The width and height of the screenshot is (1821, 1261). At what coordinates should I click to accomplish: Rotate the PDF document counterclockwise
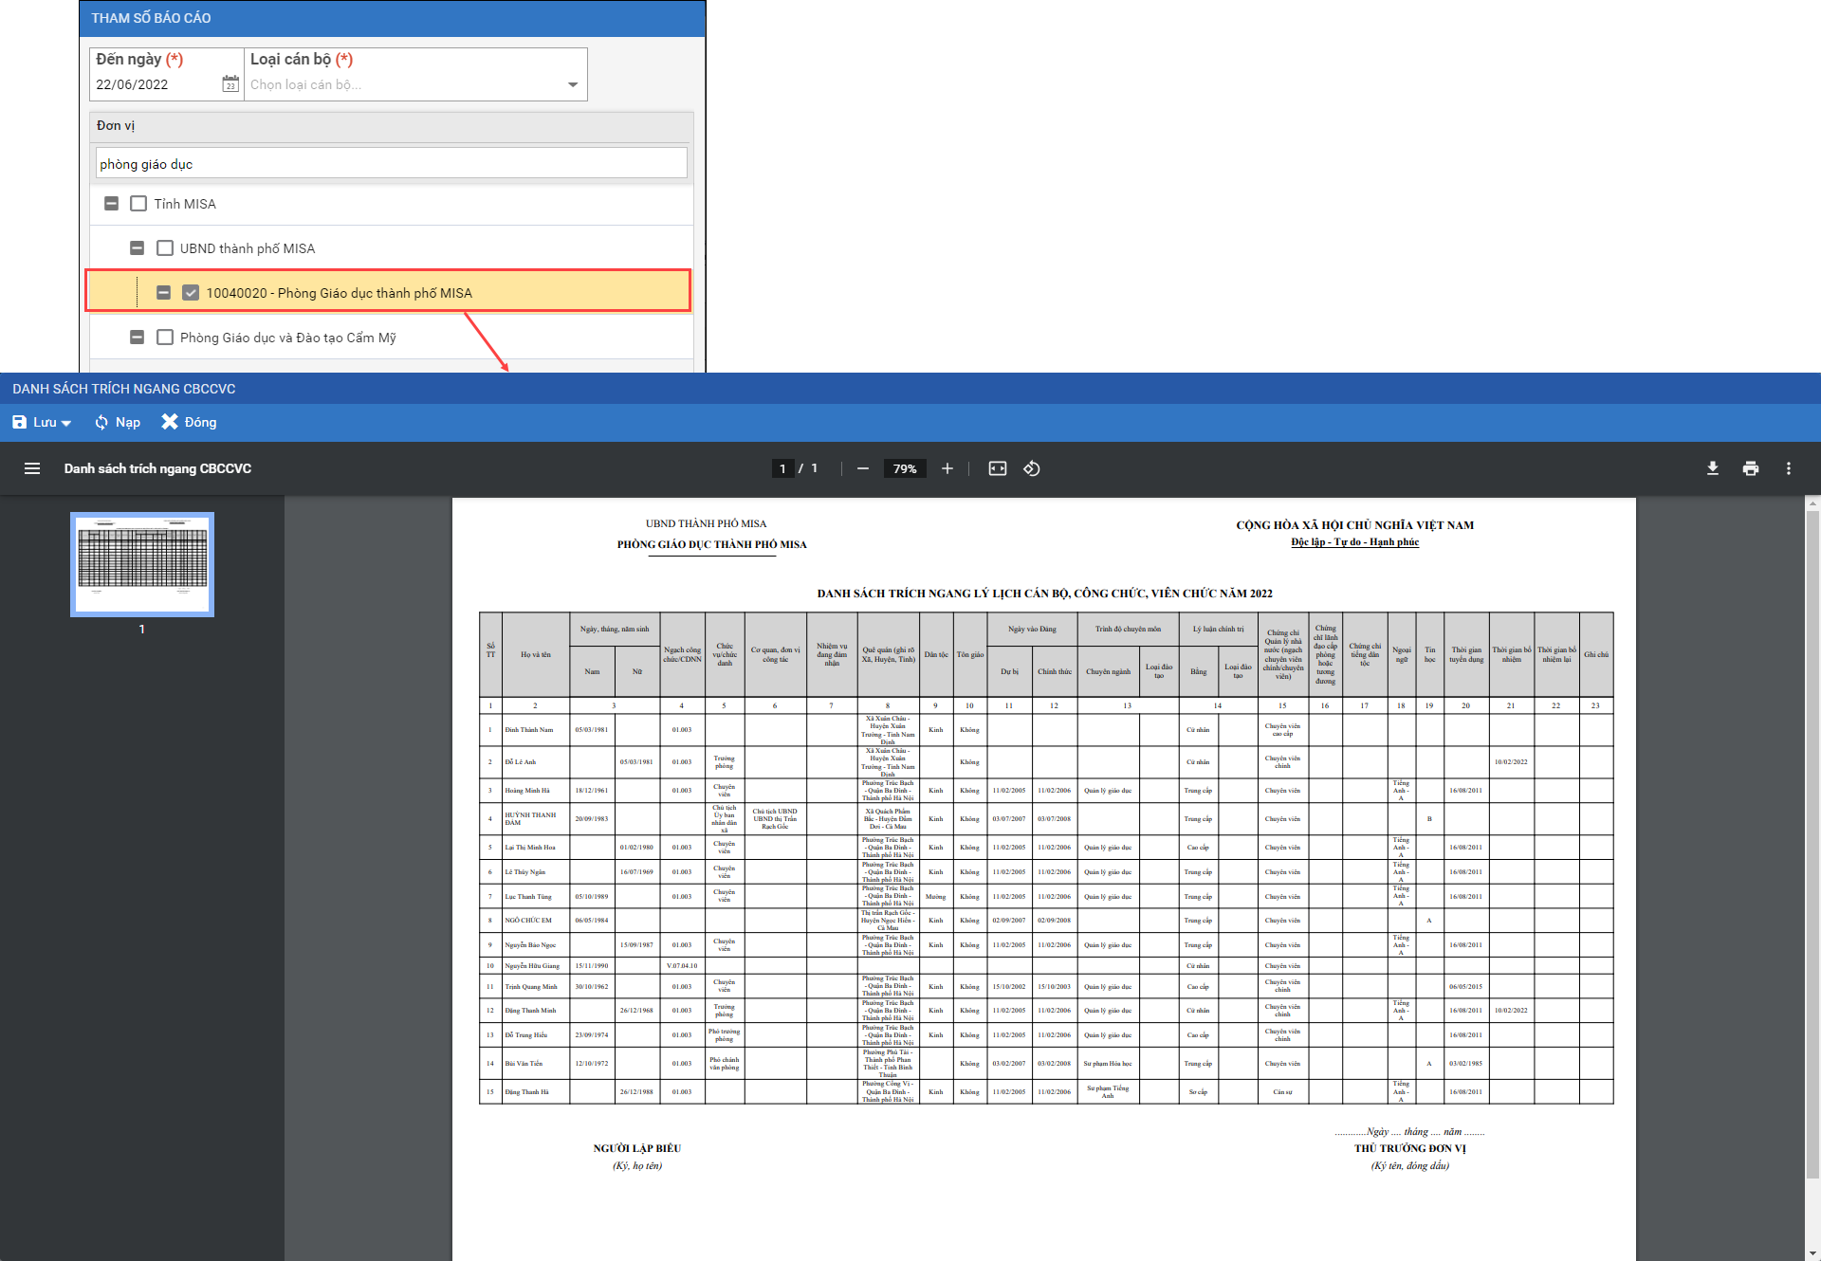(1032, 468)
